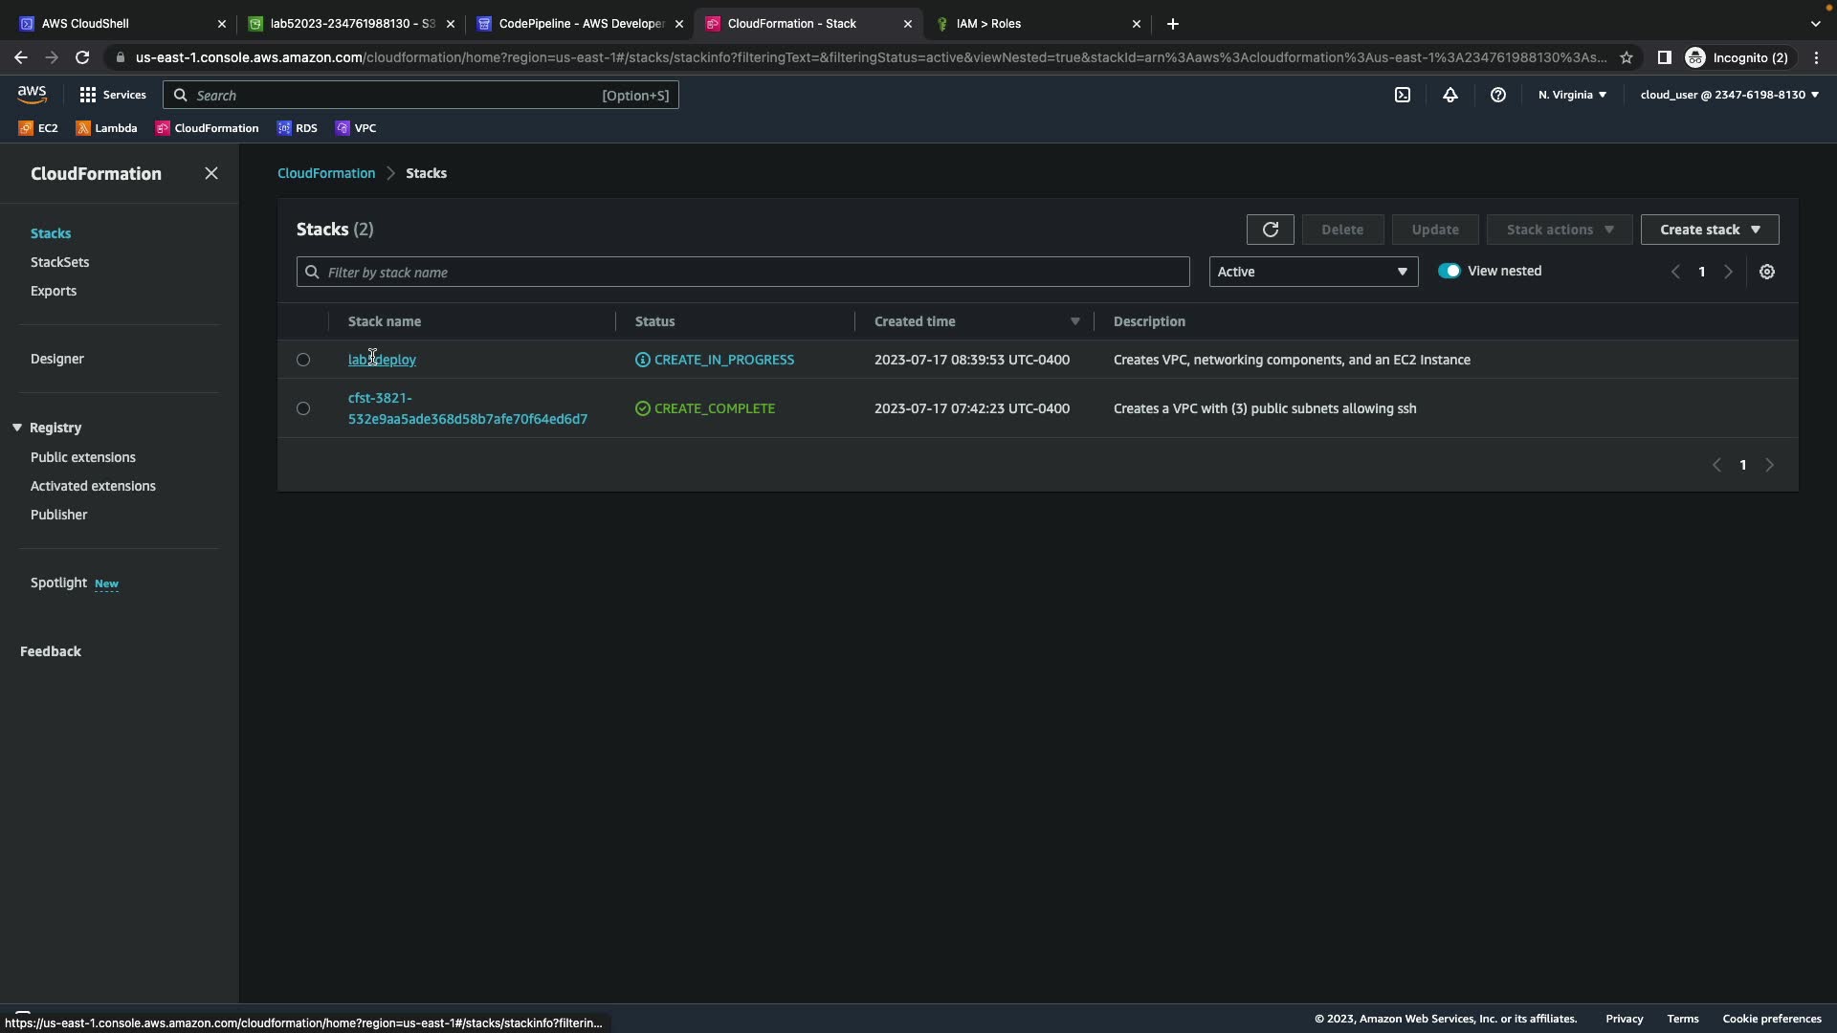Bookmark this page with star icon

[x=1626, y=57]
